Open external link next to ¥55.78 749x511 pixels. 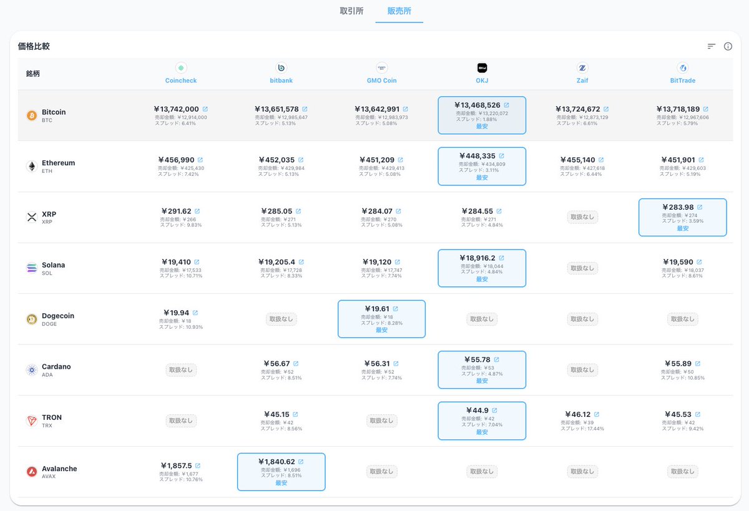click(x=496, y=360)
